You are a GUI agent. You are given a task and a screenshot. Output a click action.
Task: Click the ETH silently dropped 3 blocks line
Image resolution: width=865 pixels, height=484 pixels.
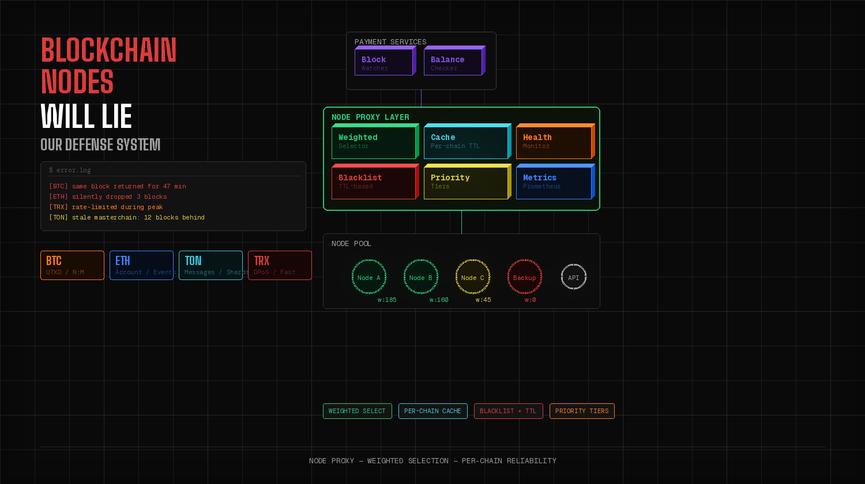click(108, 196)
